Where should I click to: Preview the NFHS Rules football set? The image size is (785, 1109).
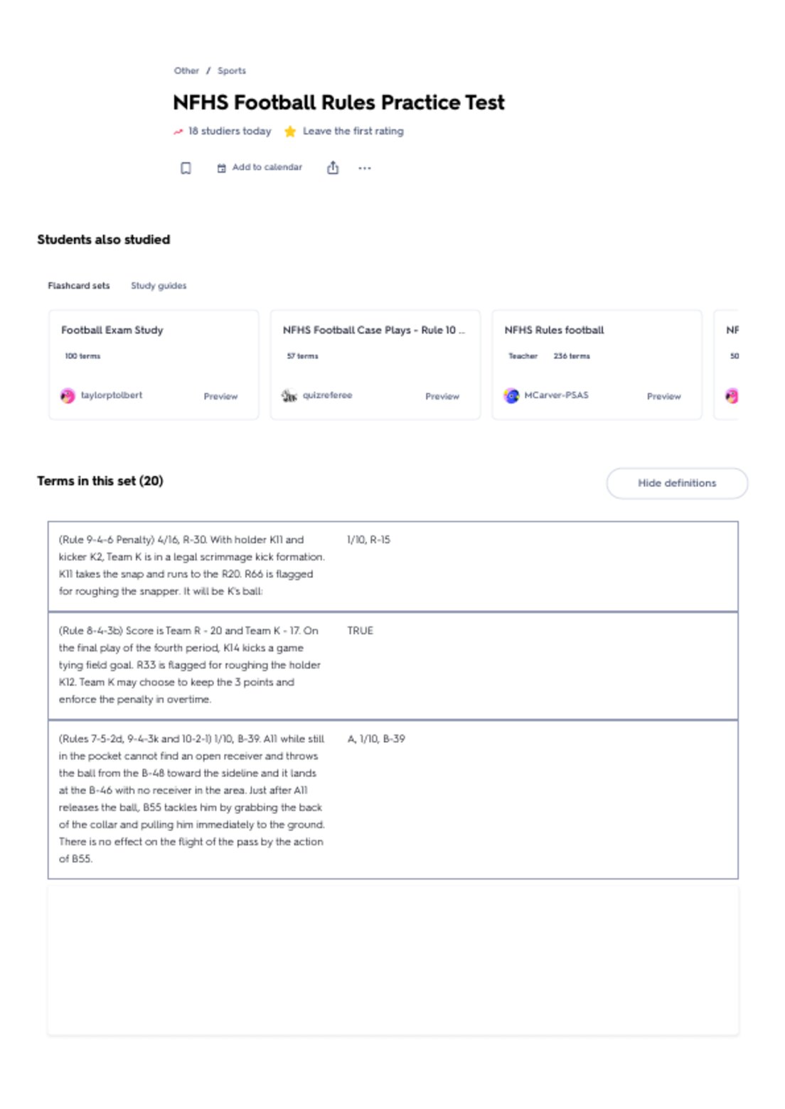pos(663,397)
